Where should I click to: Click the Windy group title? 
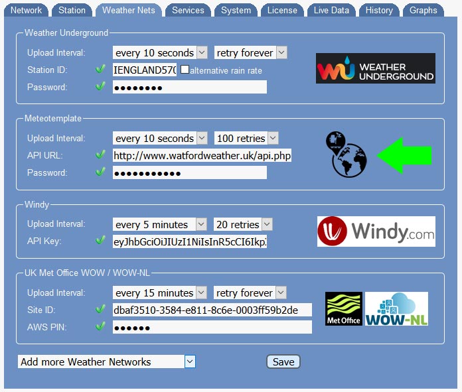[37, 204]
